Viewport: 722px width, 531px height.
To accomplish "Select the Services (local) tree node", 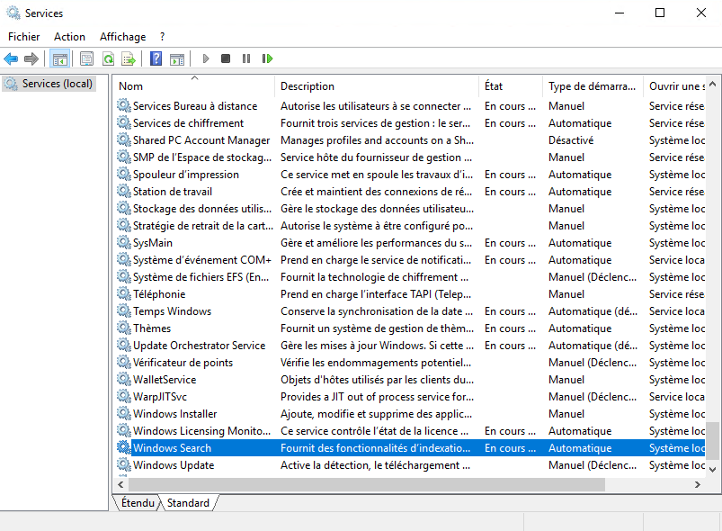I will pos(49,84).
